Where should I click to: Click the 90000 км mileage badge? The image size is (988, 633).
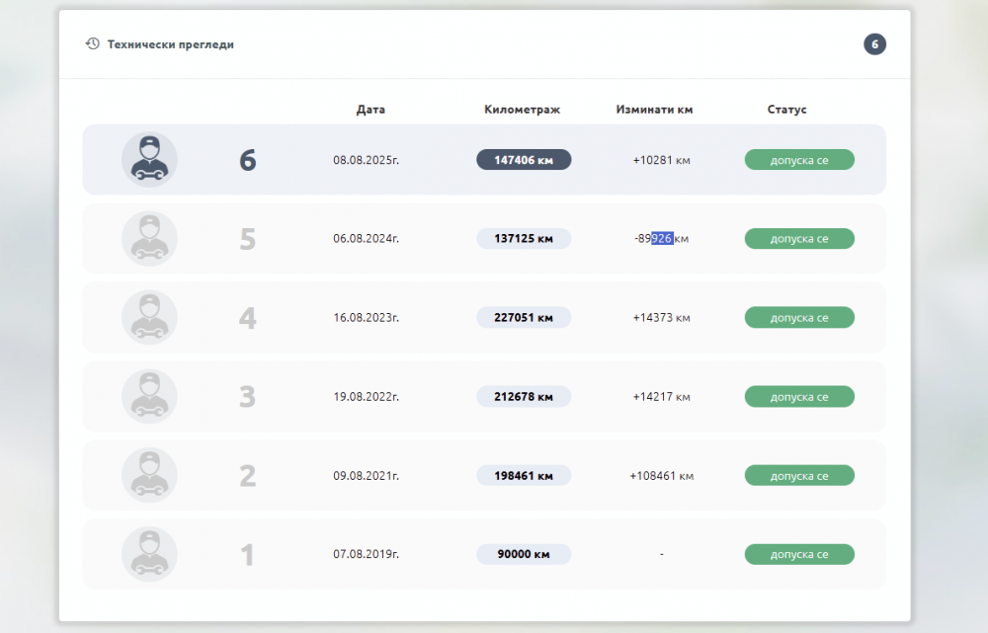[524, 555]
